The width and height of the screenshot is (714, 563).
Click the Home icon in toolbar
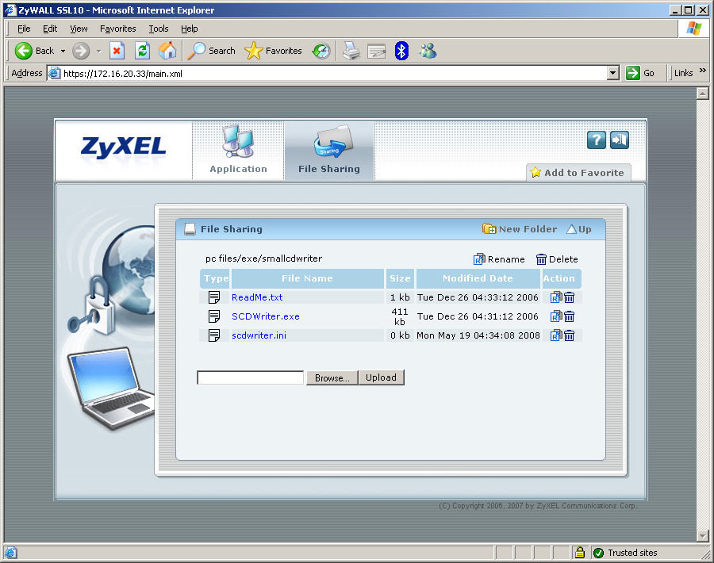[167, 51]
